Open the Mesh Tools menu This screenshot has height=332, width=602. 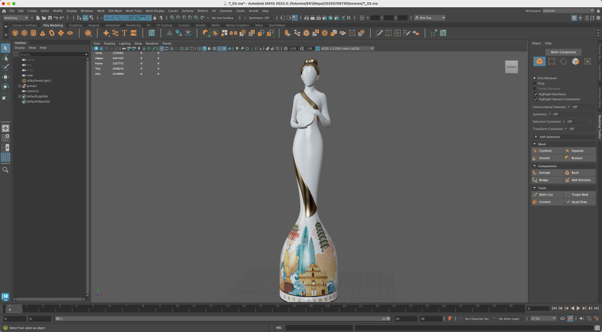133,11
